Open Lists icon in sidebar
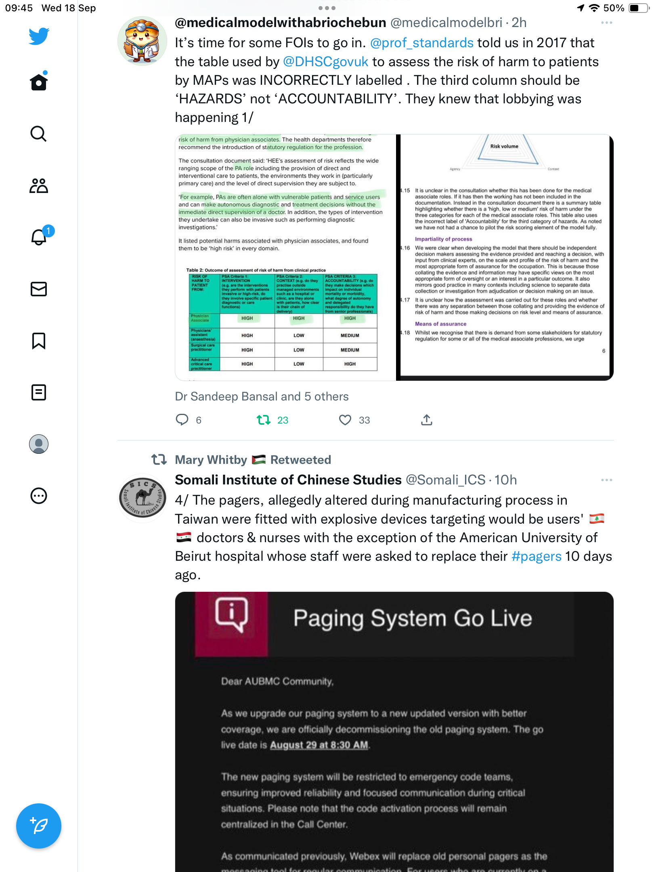This screenshot has width=654, height=872. (x=39, y=392)
